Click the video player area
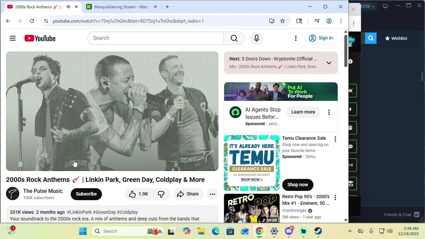The image size is (425, 239). (112, 111)
